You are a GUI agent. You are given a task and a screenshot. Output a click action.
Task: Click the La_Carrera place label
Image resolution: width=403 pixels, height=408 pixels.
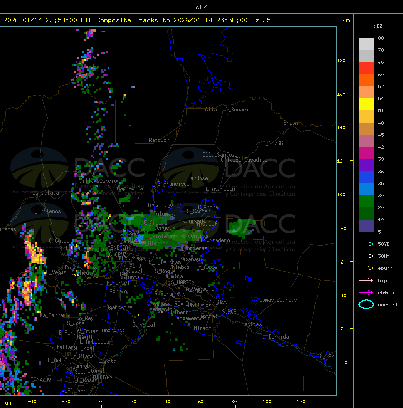[x=55, y=315]
